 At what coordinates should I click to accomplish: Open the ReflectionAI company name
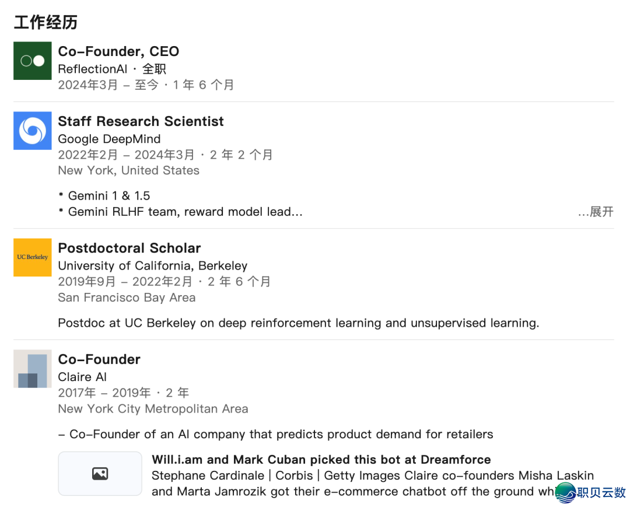click(93, 69)
